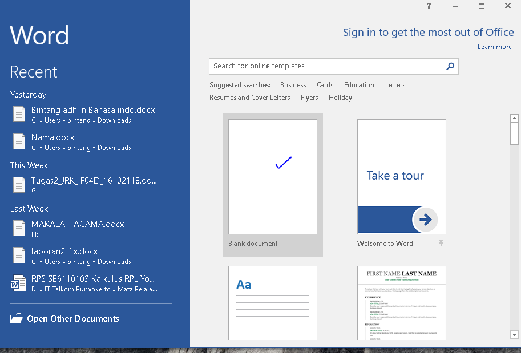Viewport: 521px width, 353px height.
Task: Select Business suggested search
Action: tap(293, 85)
